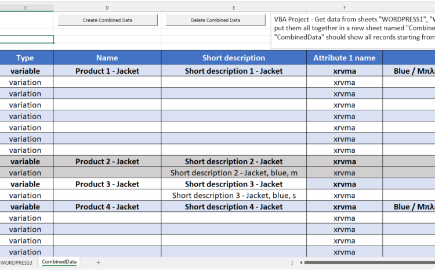Switch to the WORDPRESS3 sheet tab

click(x=16, y=262)
